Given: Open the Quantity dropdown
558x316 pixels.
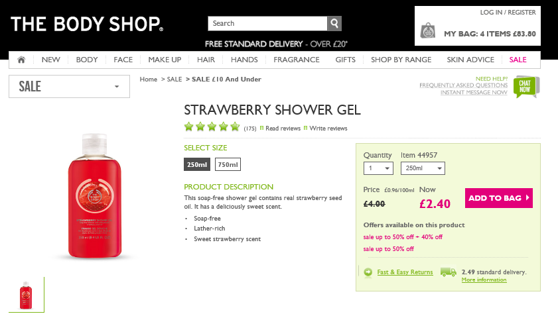Looking at the screenshot, I should coord(379,168).
